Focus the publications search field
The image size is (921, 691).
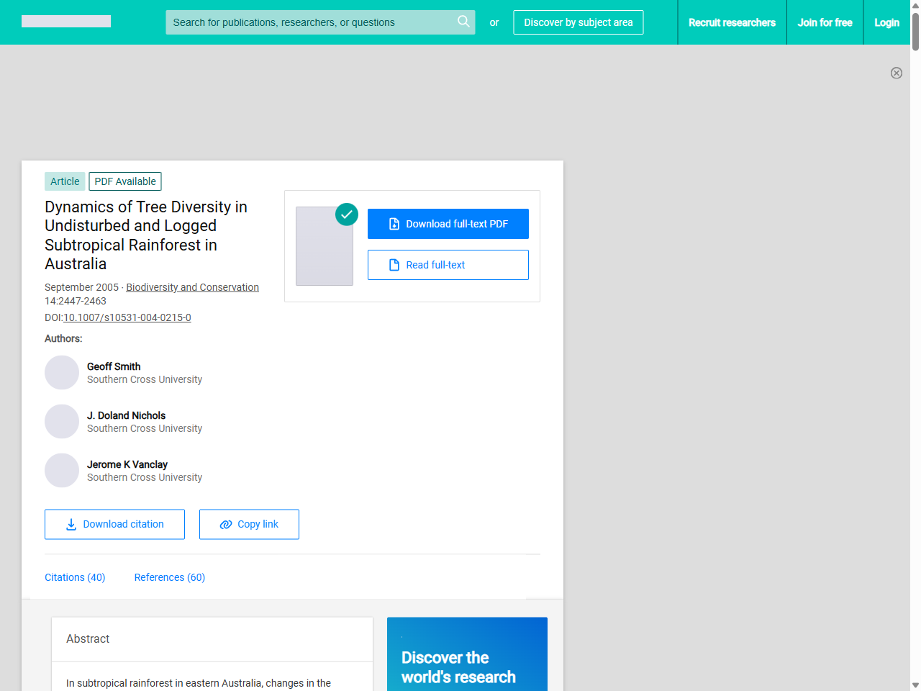309,22
